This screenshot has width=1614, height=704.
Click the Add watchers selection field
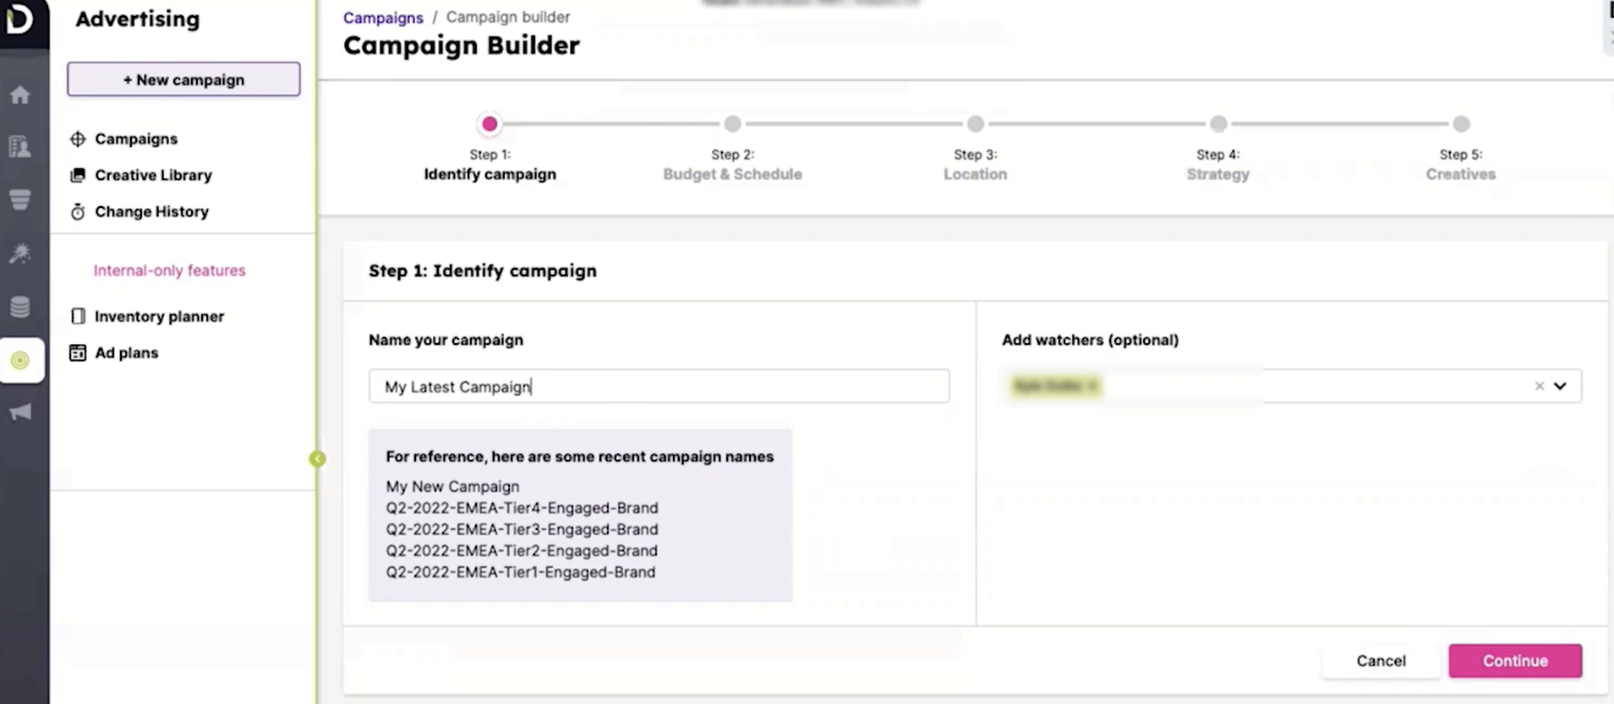pyautogui.click(x=1291, y=386)
